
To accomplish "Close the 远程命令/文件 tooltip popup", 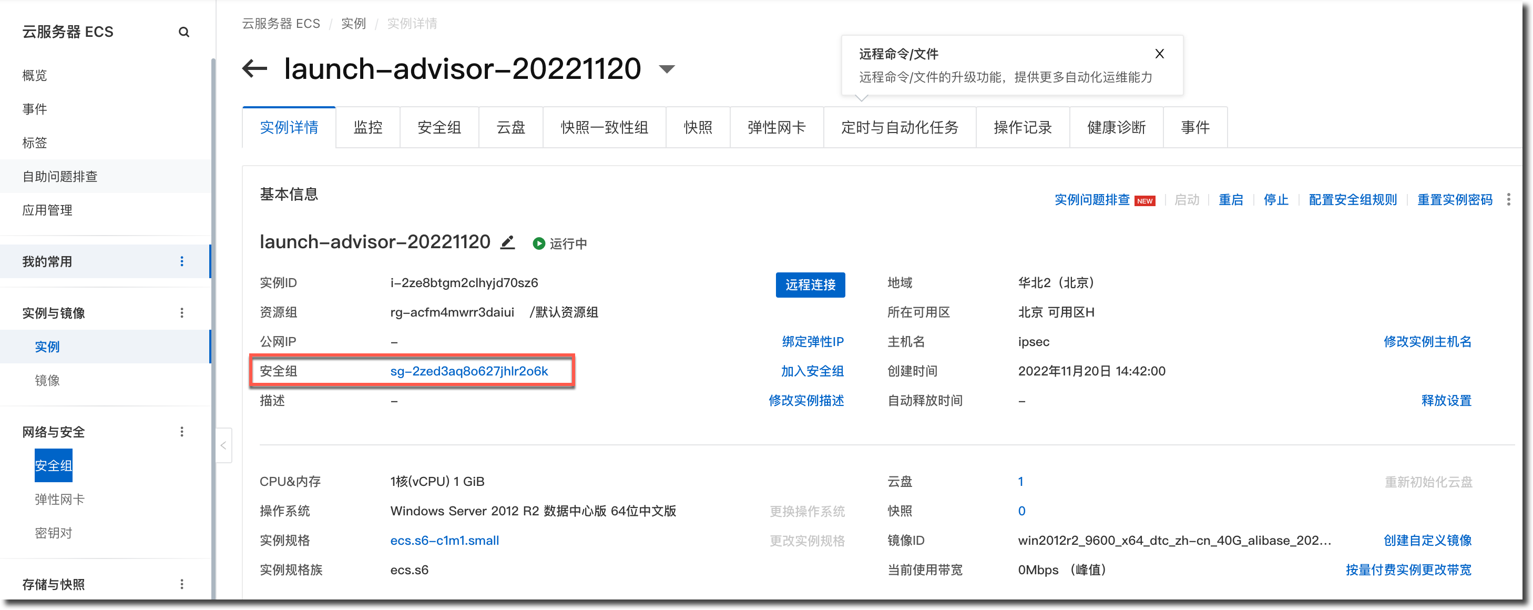I will coord(1159,54).
